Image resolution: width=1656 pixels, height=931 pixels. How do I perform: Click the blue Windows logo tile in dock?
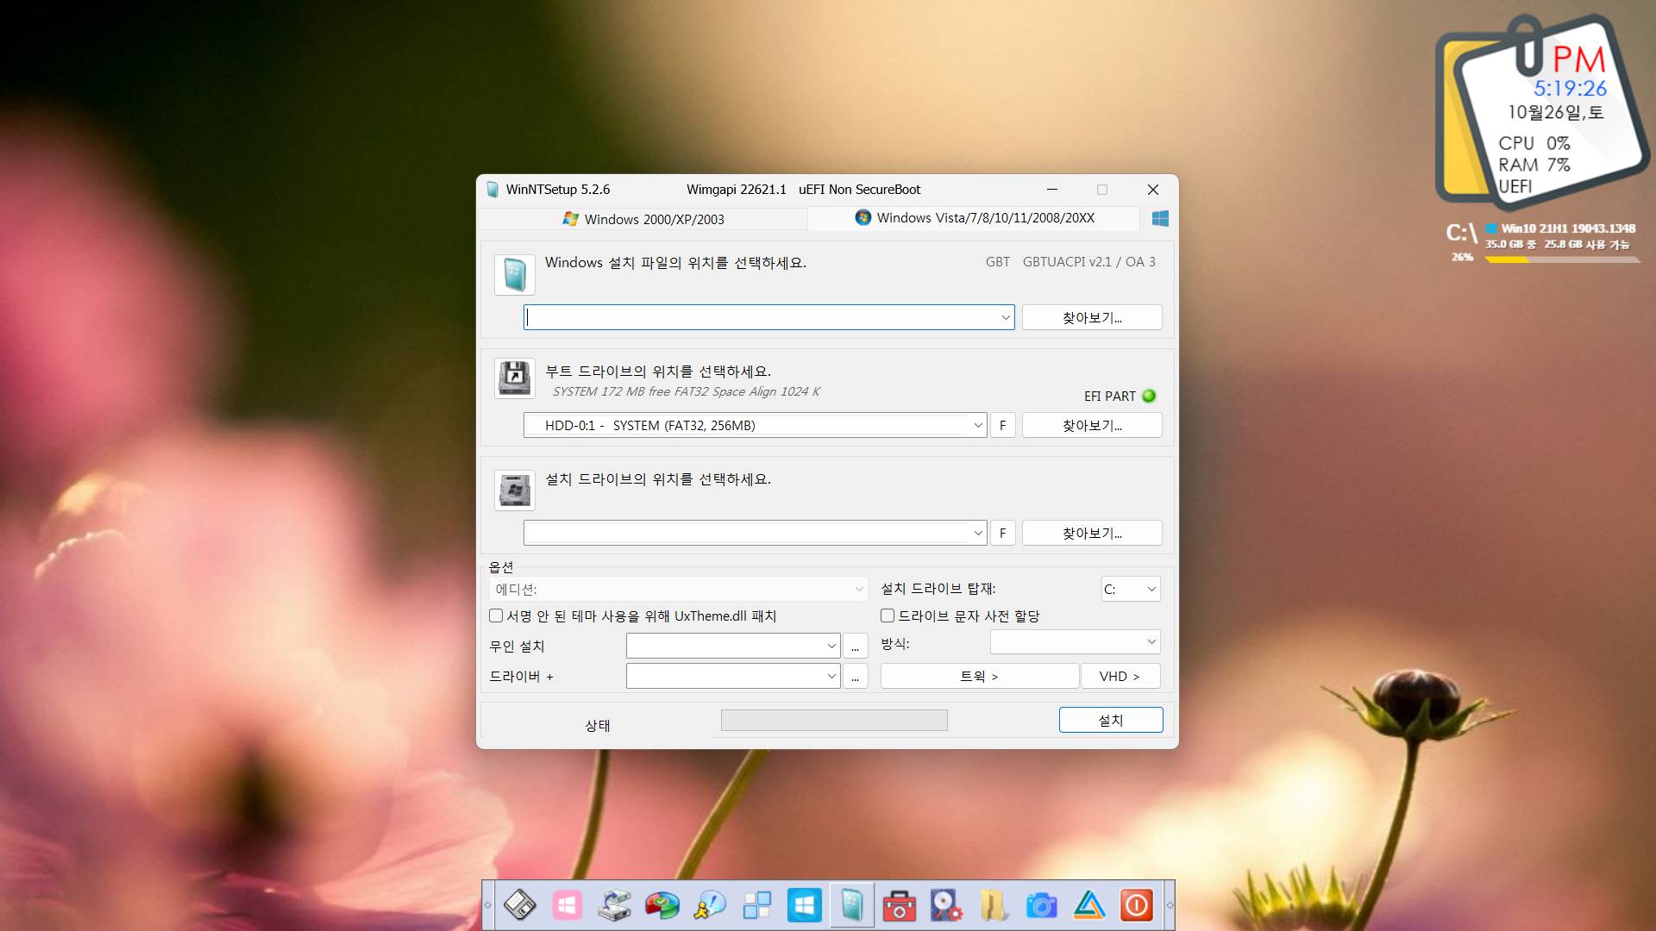(805, 905)
